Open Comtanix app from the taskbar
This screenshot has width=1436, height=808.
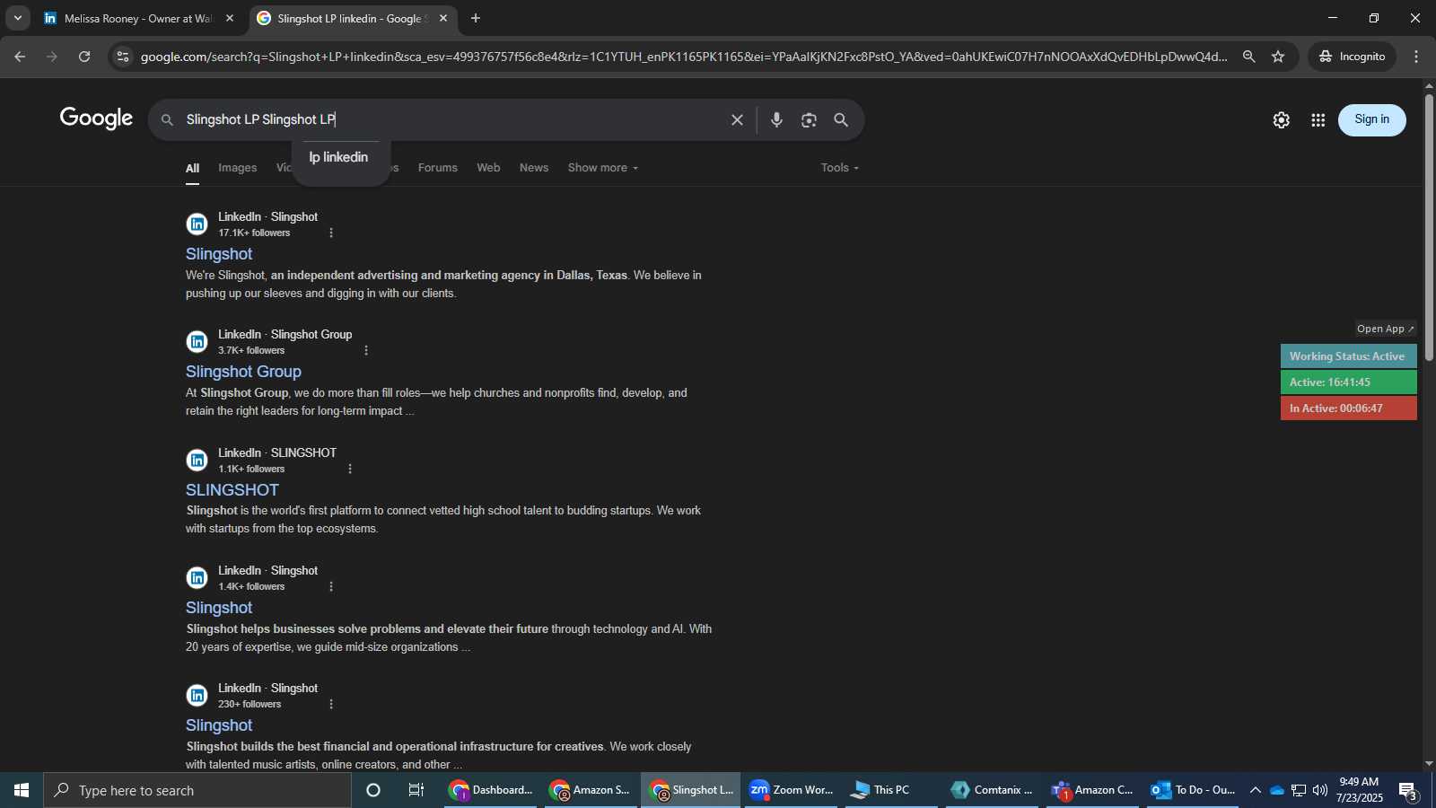992,790
